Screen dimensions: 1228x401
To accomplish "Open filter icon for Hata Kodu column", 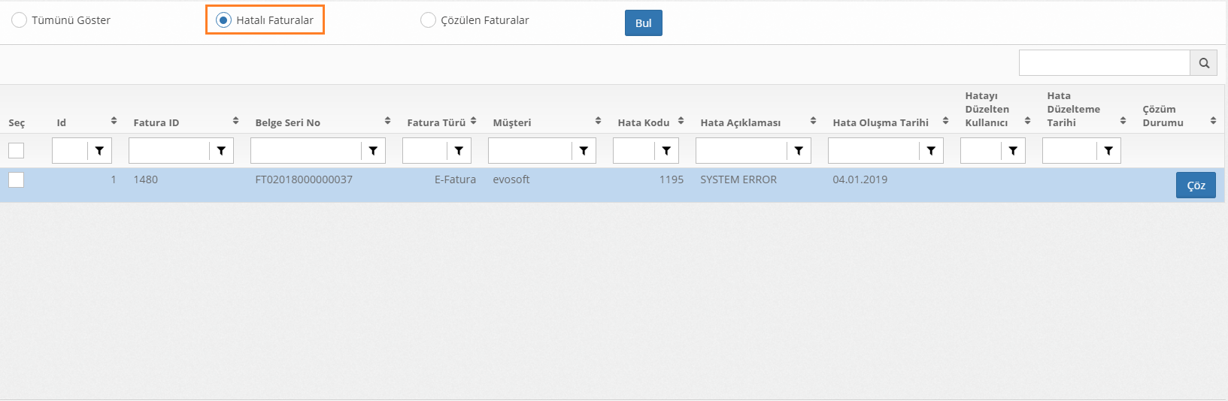I will point(666,151).
